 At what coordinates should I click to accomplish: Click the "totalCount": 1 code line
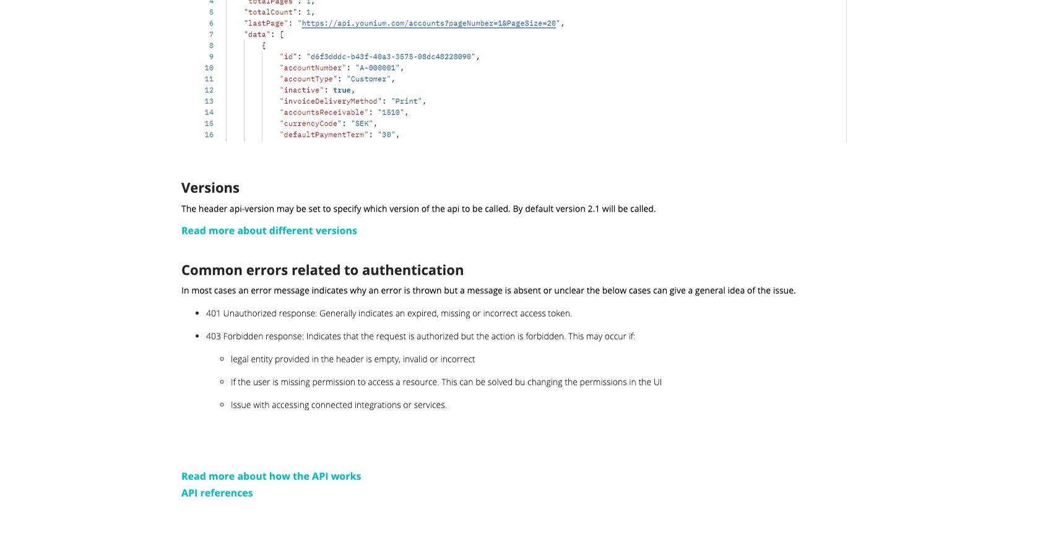(280, 12)
